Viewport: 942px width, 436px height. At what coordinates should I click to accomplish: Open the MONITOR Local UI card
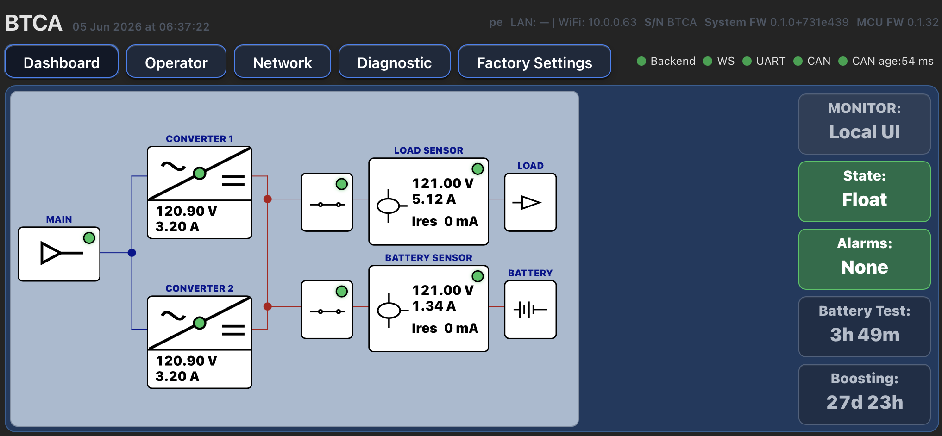point(864,124)
